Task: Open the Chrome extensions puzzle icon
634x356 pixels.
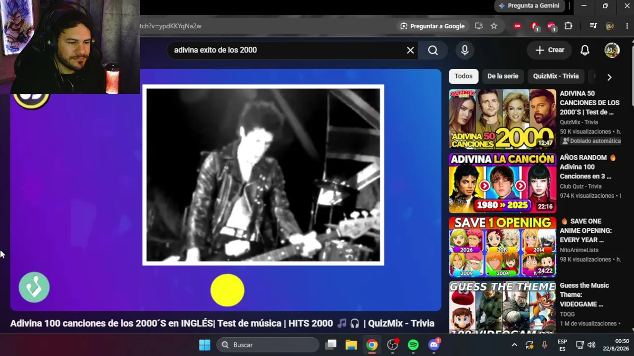Action: (x=568, y=26)
